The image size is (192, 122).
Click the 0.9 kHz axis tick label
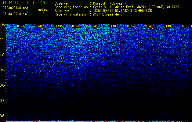click(2, 70)
